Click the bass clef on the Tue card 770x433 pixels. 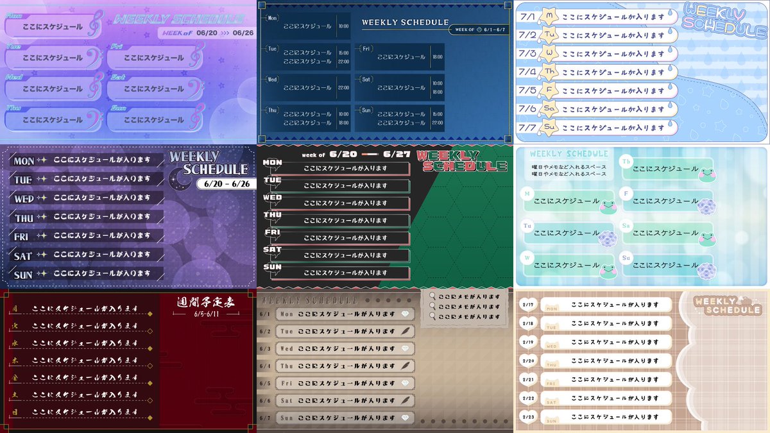coord(94,56)
